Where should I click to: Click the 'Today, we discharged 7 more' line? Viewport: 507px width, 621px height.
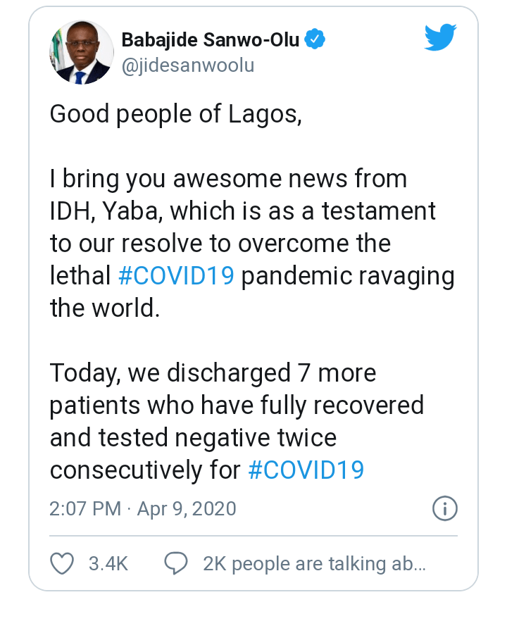click(x=213, y=372)
